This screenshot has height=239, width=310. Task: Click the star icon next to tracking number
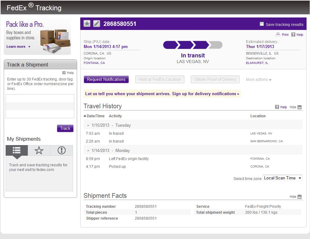[x=87, y=23]
